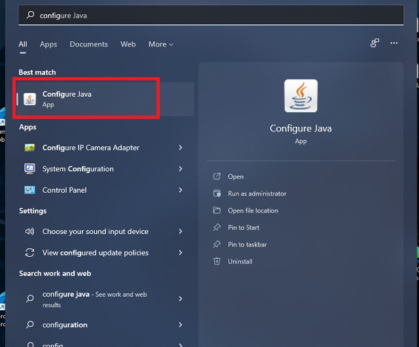This screenshot has height=347, width=419.
Task: Uninstall the Configure Java app
Action: (240, 261)
